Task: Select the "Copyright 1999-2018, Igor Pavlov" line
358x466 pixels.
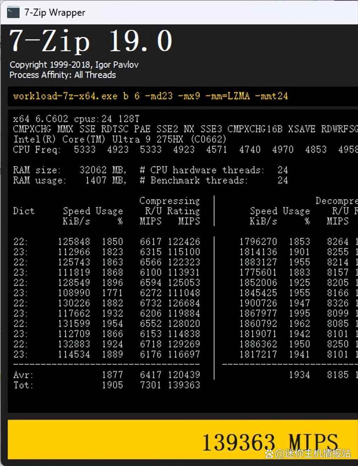Action: tap(74, 65)
